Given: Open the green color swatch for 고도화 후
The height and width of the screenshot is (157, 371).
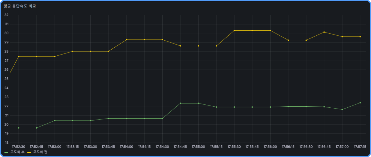Looking at the screenshot, I should coord(6,152).
